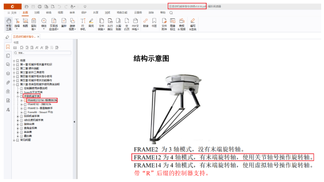Expand the 第三章 软件工具使用 bookmark
This screenshot has width=324, height=182.
[x=14, y=72]
